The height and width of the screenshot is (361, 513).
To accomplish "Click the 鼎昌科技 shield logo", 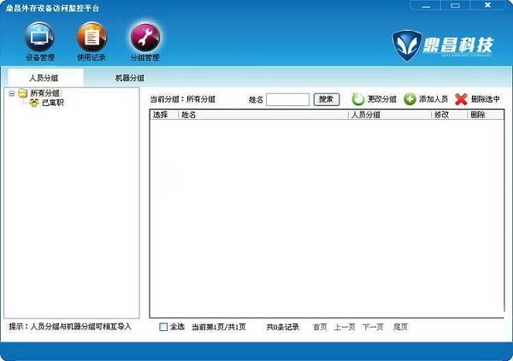I will pyautogui.click(x=407, y=45).
